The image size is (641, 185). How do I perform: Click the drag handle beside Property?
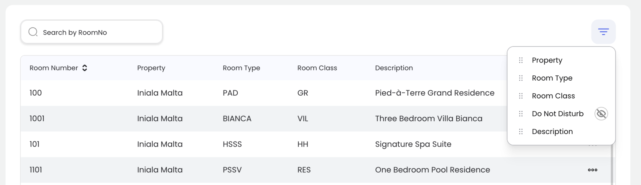click(521, 60)
